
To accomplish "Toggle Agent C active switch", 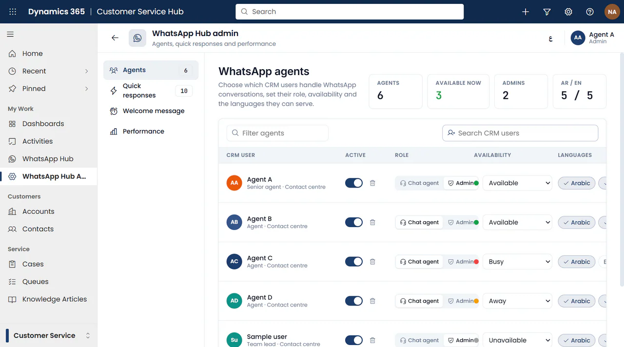I will (354, 262).
